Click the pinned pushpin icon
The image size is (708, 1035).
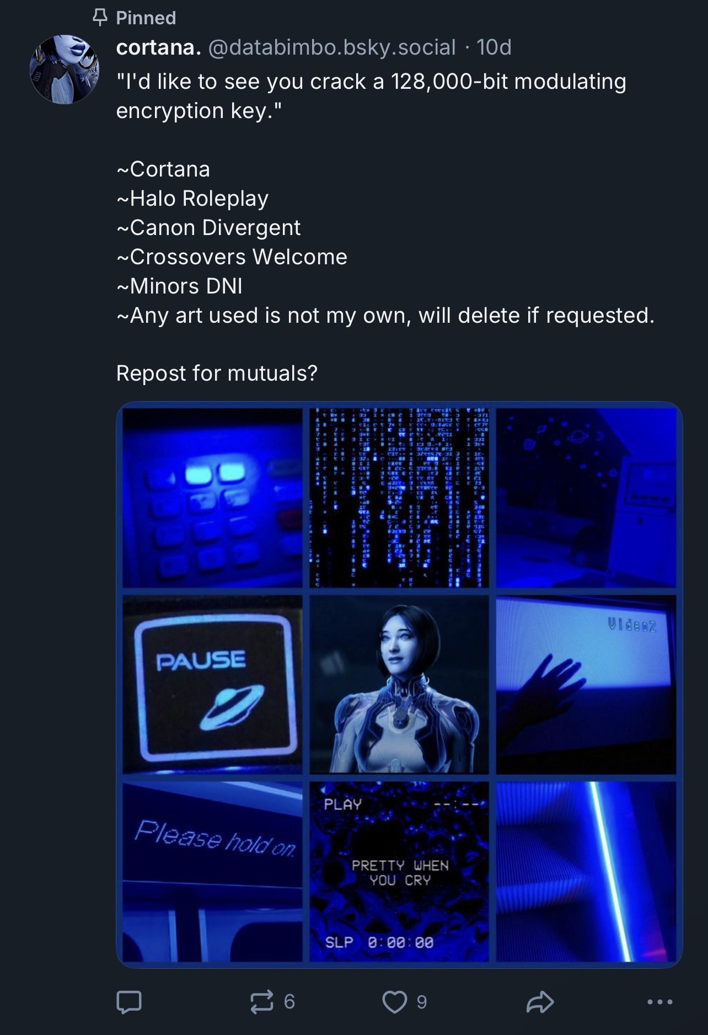click(x=99, y=18)
